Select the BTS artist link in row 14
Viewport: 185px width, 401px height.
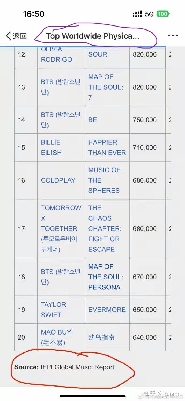[x=61, y=120]
